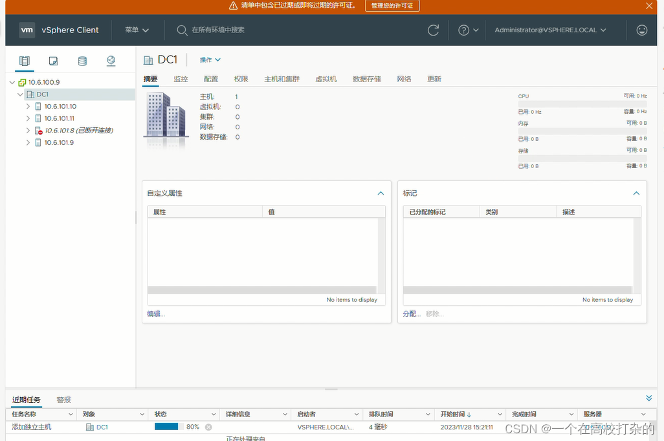Switch to the 权限 tab

pyautogui.click(x=241, y=79)
